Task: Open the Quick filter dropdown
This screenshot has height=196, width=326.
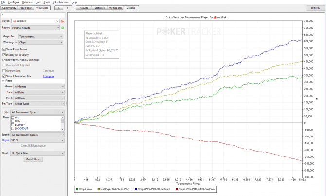Action: [37, 153]
